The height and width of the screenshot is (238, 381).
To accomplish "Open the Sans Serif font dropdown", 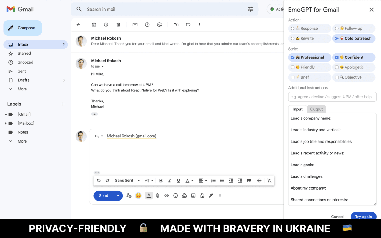I will click(127, 181).
